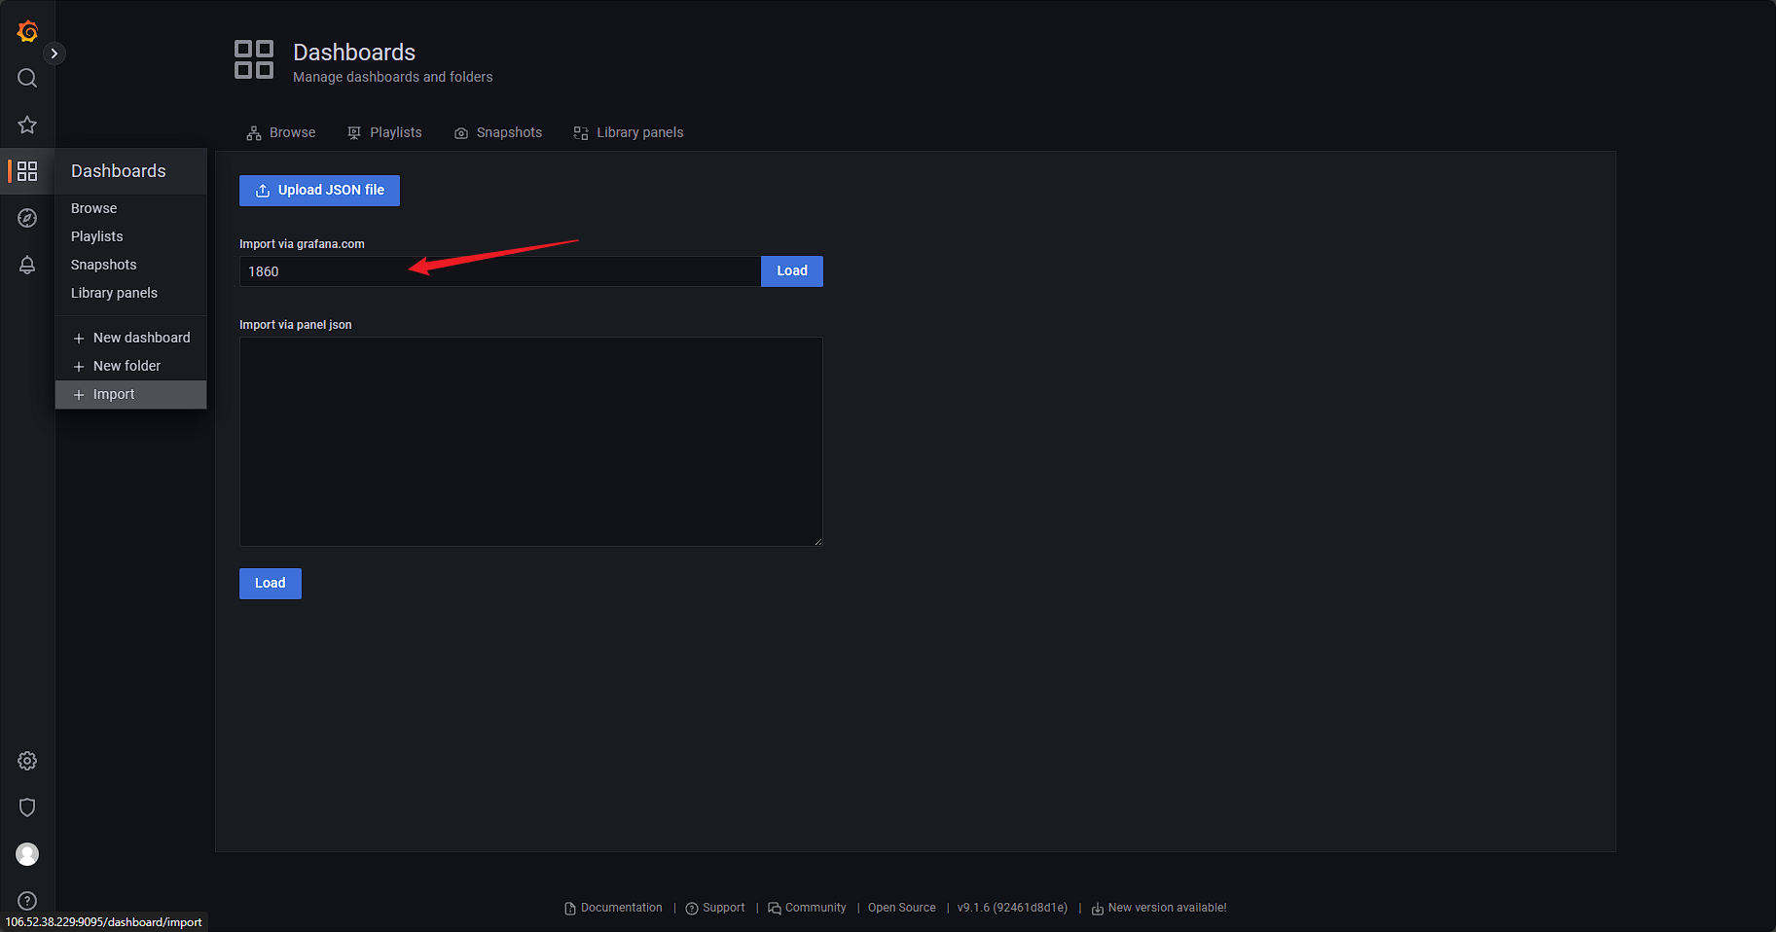Switch to the Playlists tab

point(384,132)
